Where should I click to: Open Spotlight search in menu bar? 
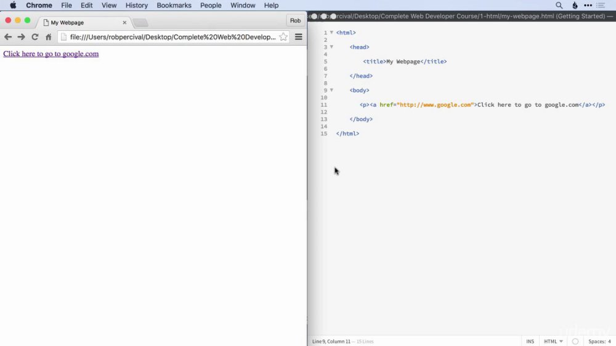[559, 6]
